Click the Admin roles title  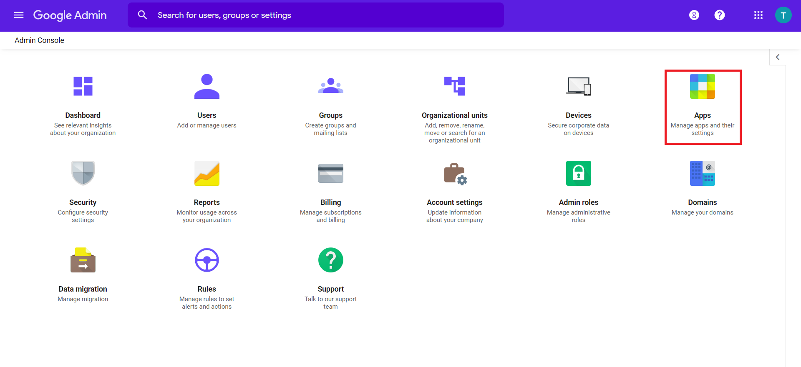coord(579,202)
